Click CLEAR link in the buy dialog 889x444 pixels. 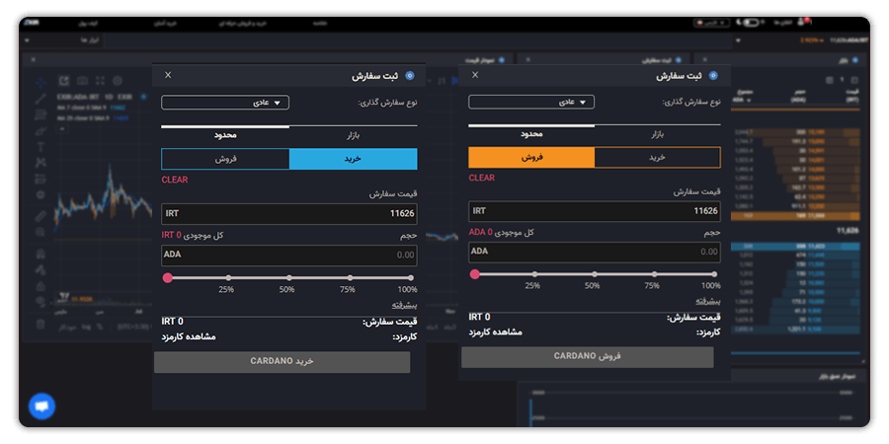pos(175,180)
